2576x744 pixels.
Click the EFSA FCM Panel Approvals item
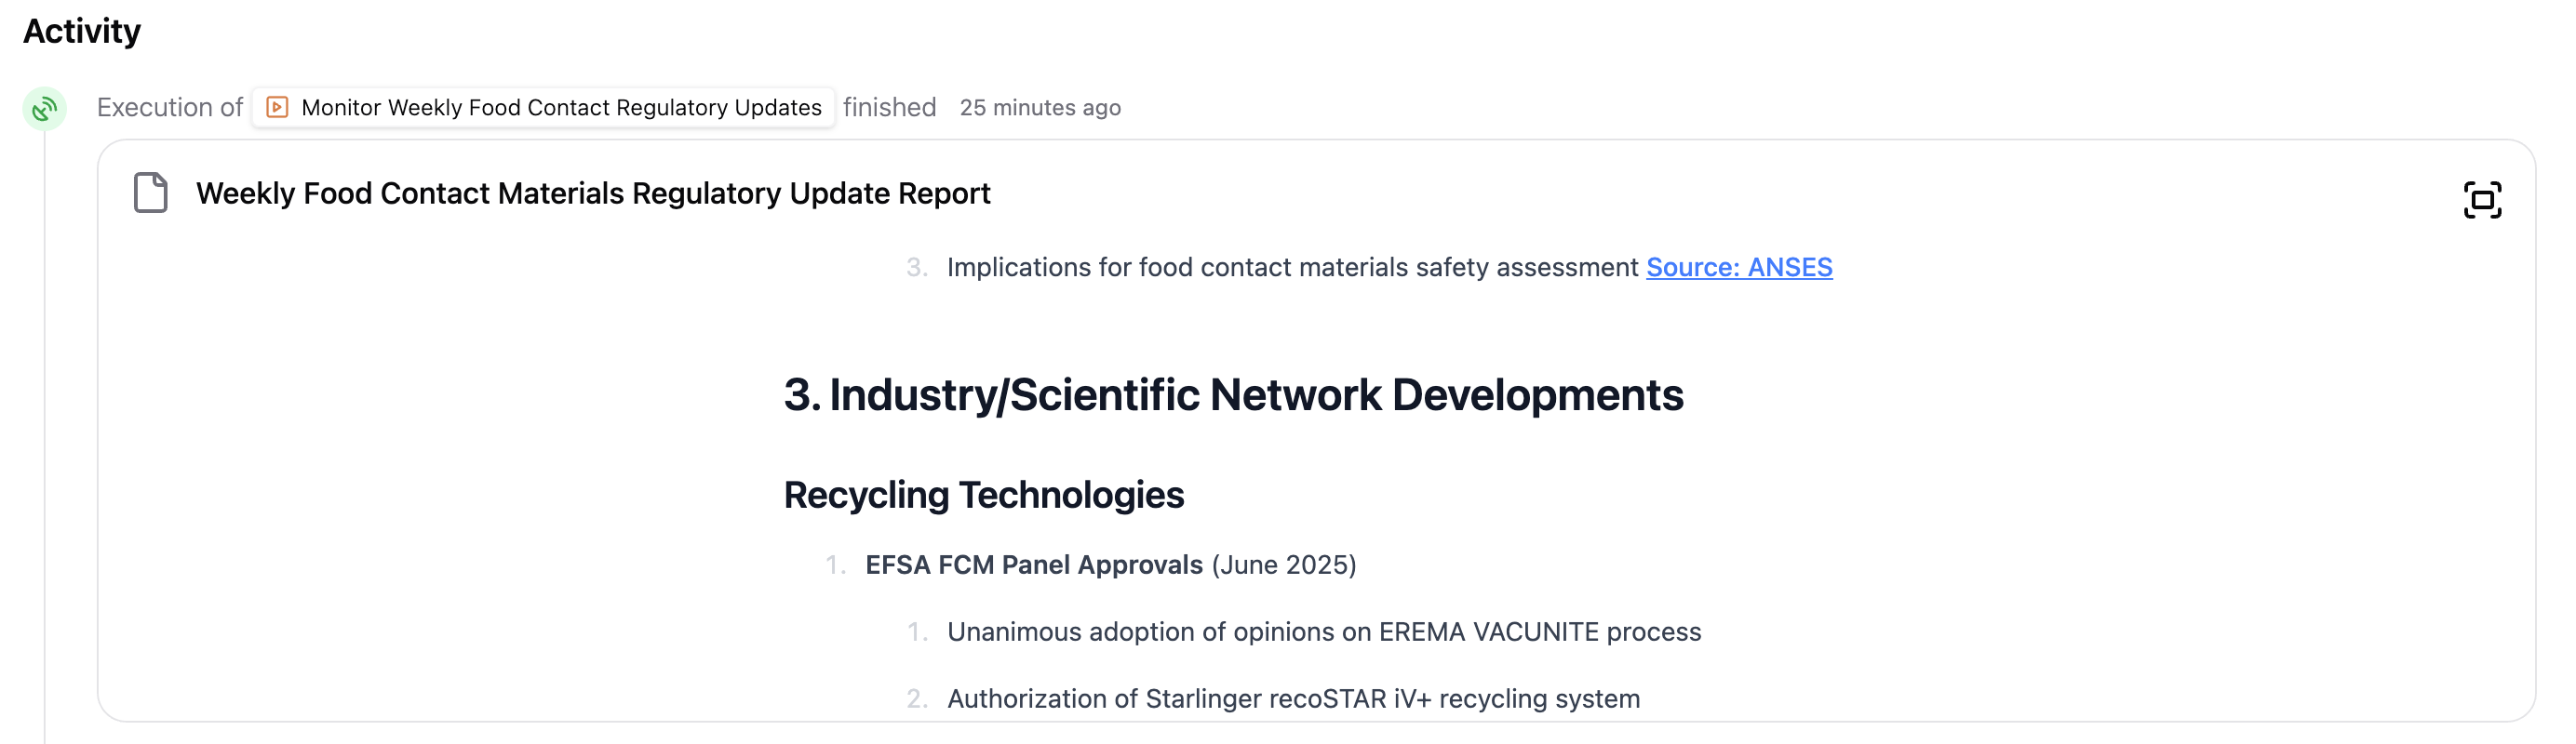click(1034, 565)
